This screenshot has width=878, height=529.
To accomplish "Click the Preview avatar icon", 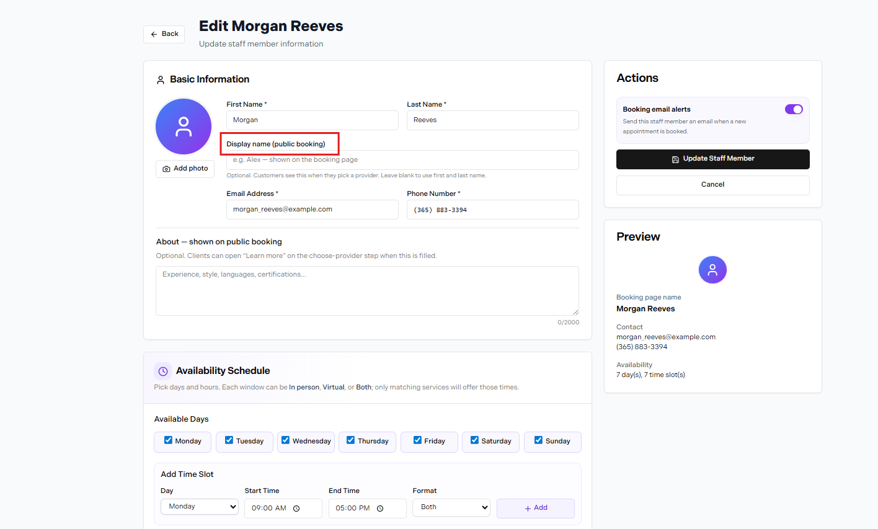I will point(712,270).
